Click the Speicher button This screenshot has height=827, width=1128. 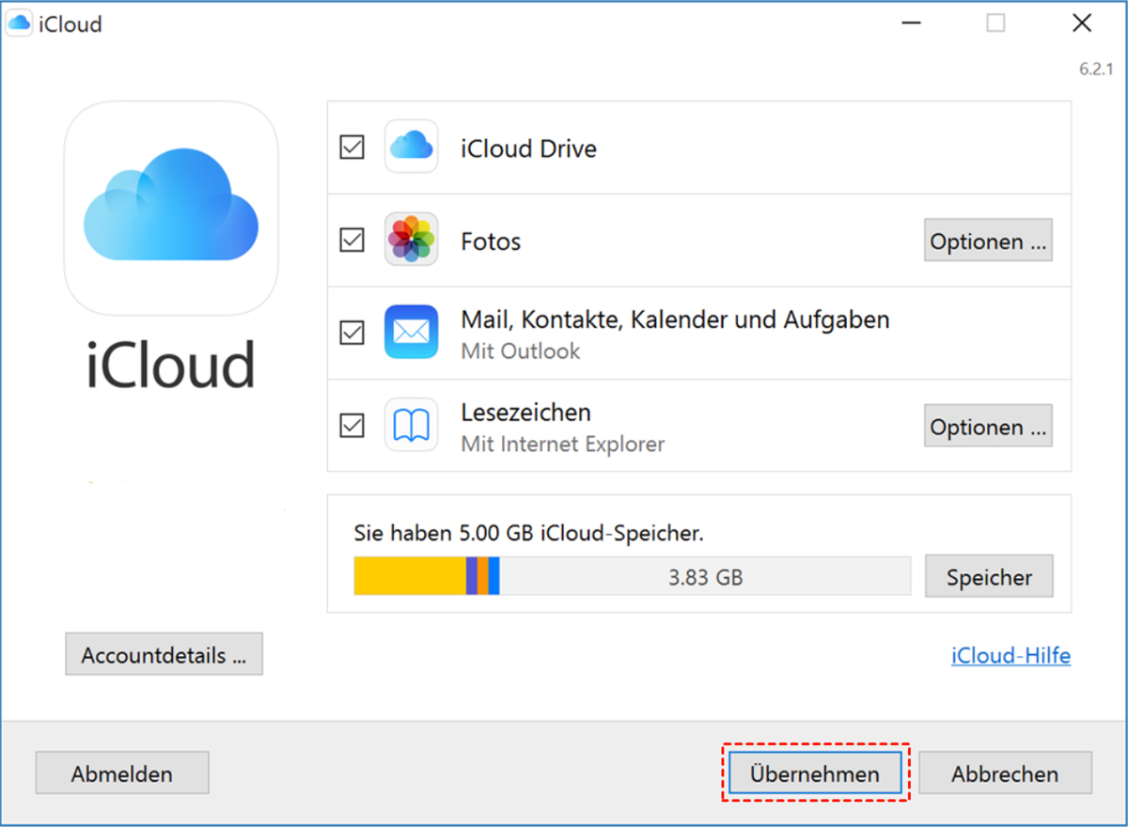pos(989,576)
